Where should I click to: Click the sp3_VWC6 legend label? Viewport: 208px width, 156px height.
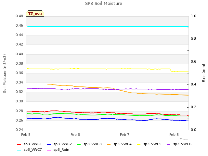click(182, 144)
